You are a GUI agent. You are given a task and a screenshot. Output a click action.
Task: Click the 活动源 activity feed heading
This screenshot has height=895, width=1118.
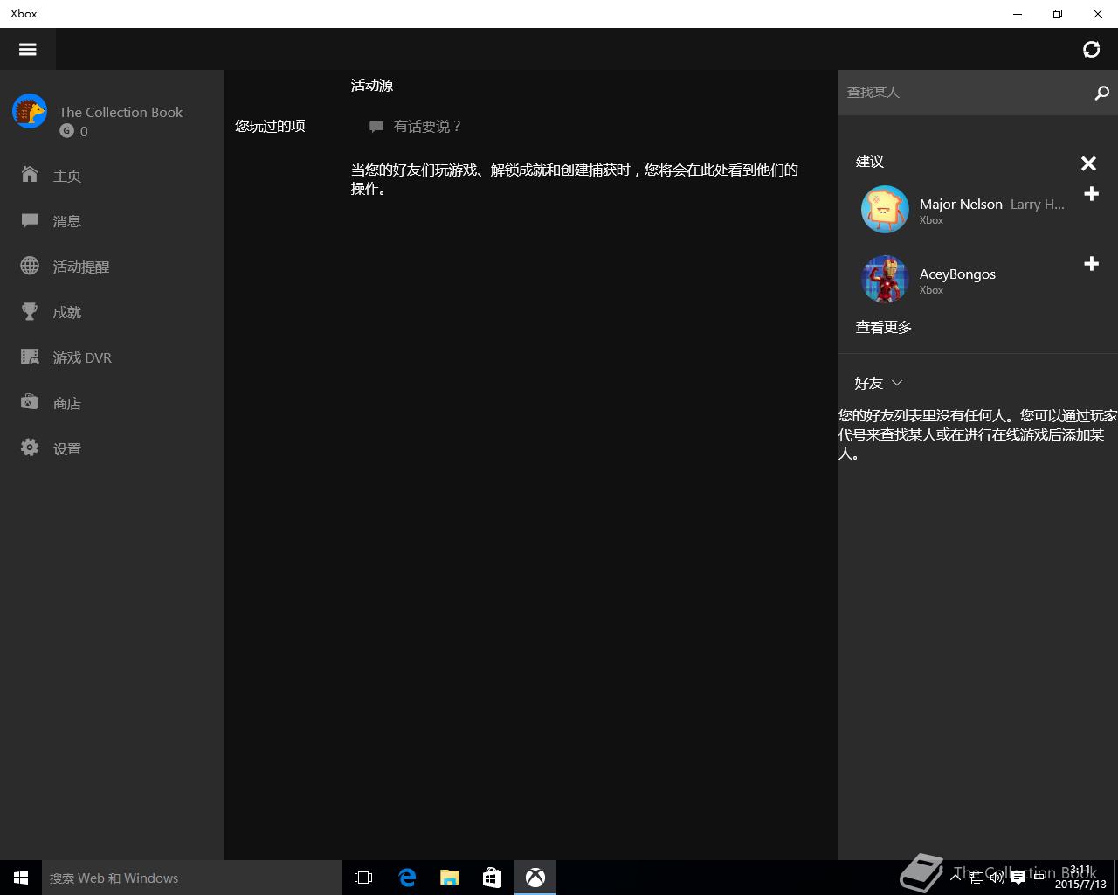[372, 85]
